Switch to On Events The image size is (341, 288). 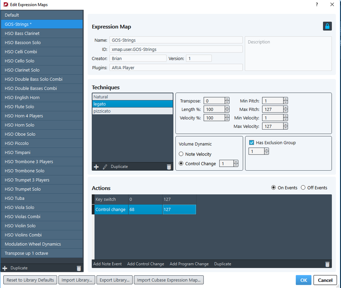point(274,188)
